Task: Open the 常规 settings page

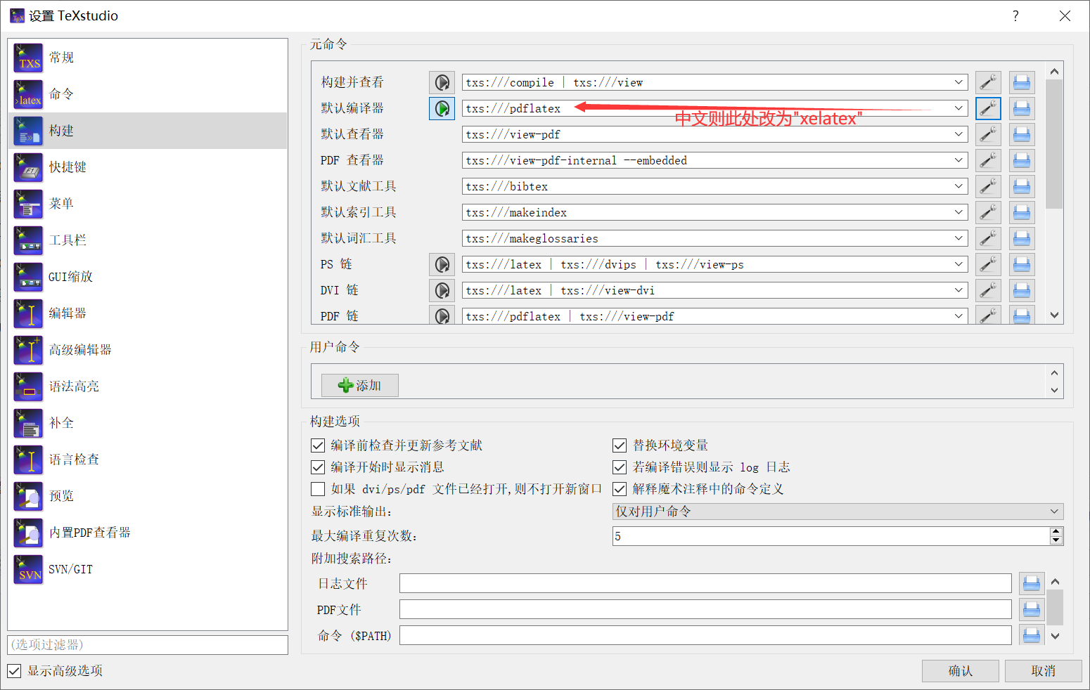Action: (x=148, y=58)
